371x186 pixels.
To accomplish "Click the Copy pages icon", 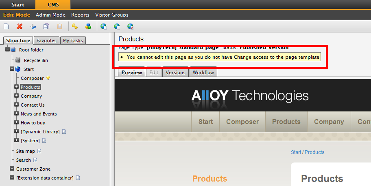I will [46, 27].
